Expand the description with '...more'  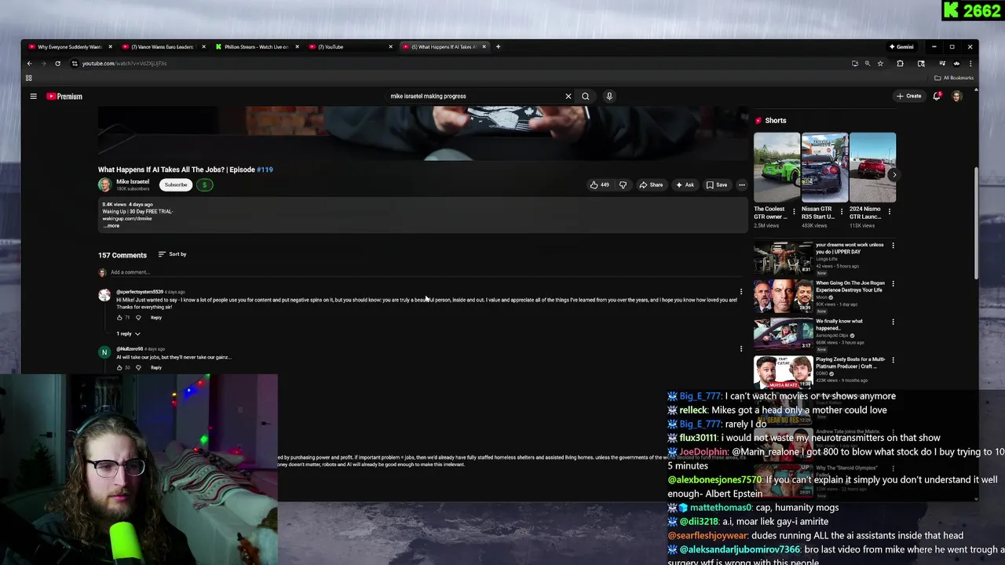[111, 226]
